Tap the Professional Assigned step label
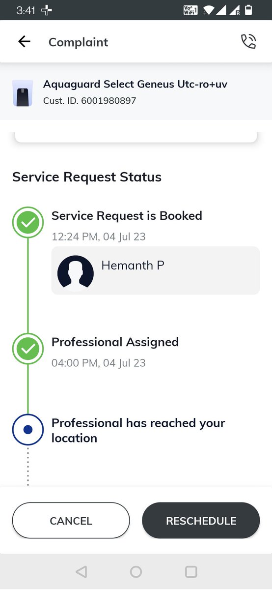The image size is (272, 590). 115,342
